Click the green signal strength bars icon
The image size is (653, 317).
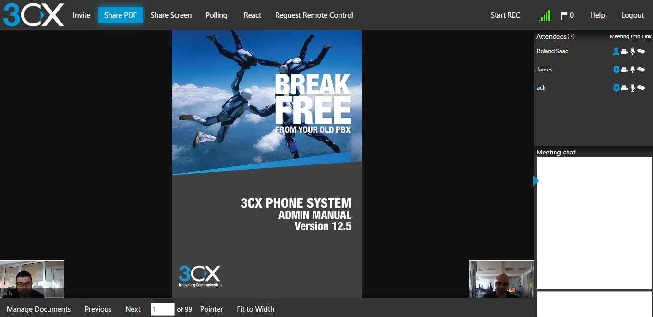point(544,15)
